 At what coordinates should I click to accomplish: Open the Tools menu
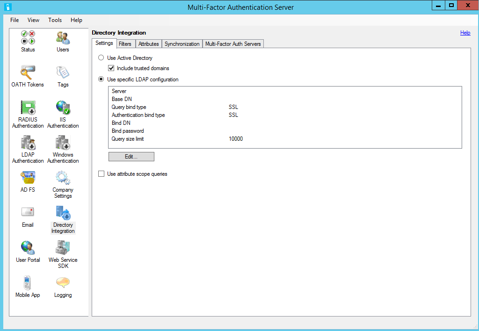point(55,20)
